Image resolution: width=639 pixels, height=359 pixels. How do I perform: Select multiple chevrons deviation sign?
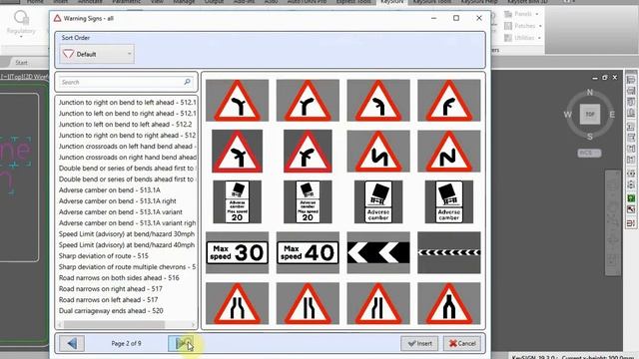coord(449,252)
